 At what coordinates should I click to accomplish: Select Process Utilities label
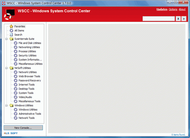(x=27, y=51)
